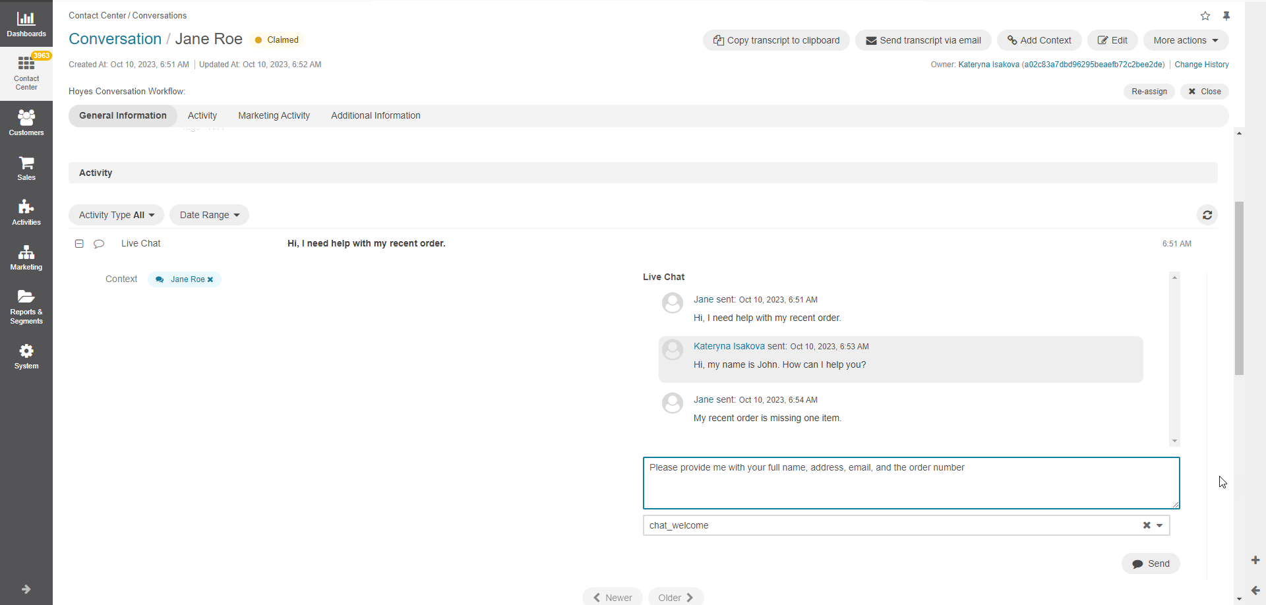Open the Change History link
This screenshot has width=1266, height=605.
click(1201, 65)
